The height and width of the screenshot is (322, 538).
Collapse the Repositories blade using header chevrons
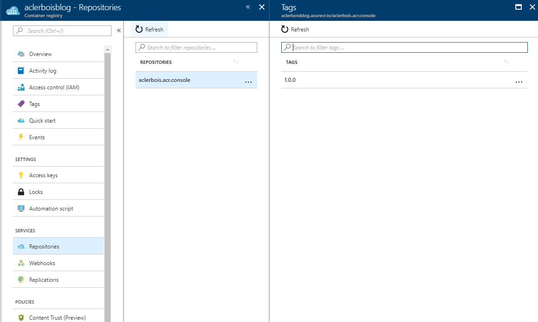[x=248, y=7]
